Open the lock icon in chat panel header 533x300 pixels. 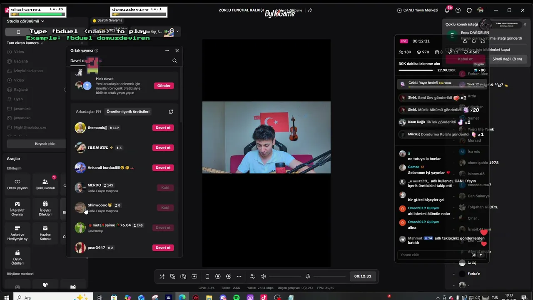(465, 41)
